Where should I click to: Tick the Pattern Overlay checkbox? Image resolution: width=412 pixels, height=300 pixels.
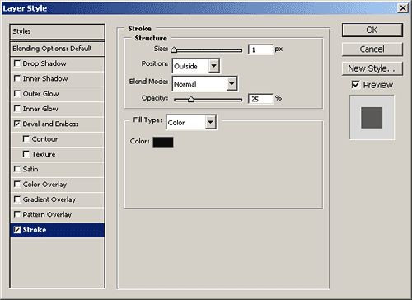click(x=17, y=214)
